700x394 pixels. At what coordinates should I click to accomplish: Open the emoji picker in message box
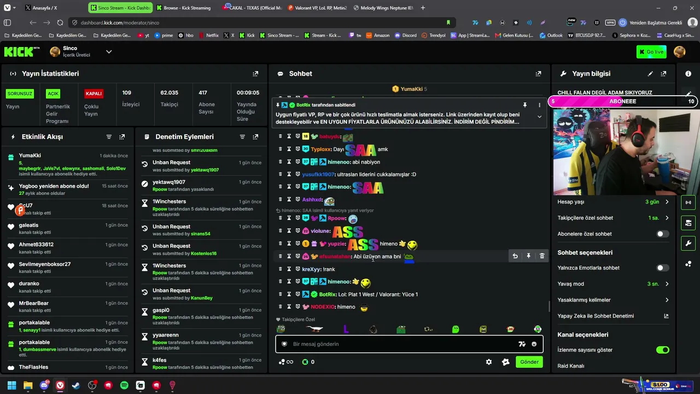[534, 344]
